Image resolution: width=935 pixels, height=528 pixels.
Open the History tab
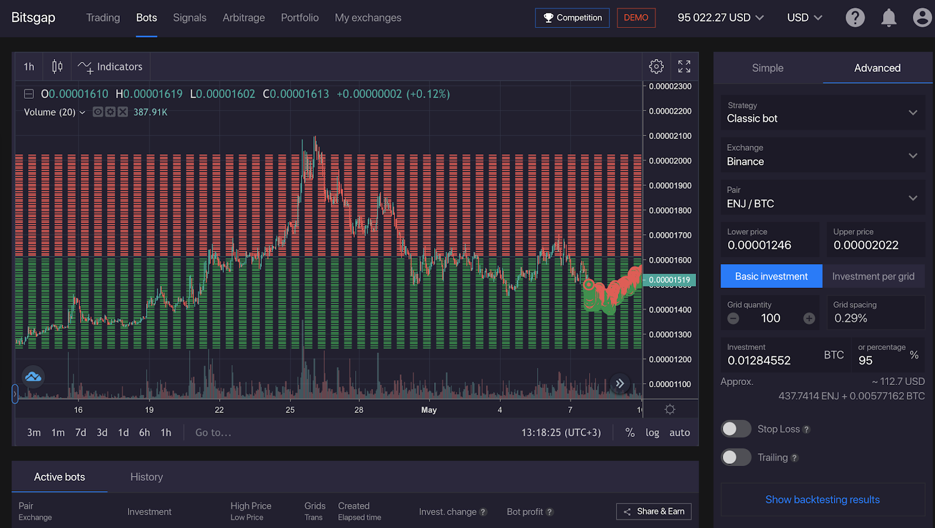click(x=147, y=477)
